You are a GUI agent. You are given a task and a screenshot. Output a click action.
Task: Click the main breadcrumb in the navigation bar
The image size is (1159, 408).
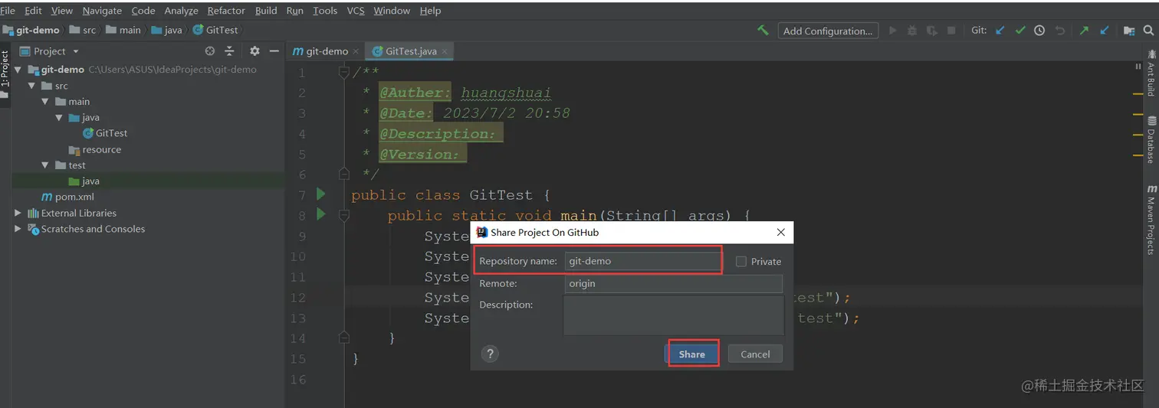tap(123, 30)
